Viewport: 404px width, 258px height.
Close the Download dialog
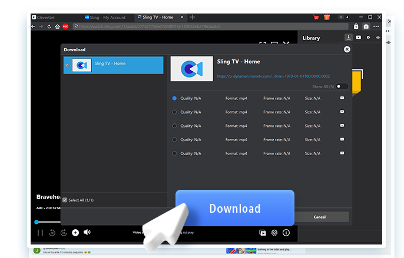coord(347,49)
